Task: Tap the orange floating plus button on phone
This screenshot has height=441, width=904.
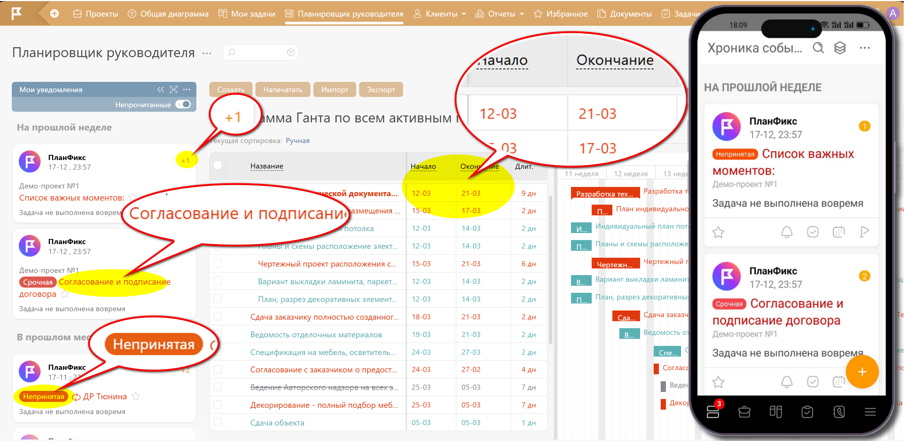Action: point(862,372)
